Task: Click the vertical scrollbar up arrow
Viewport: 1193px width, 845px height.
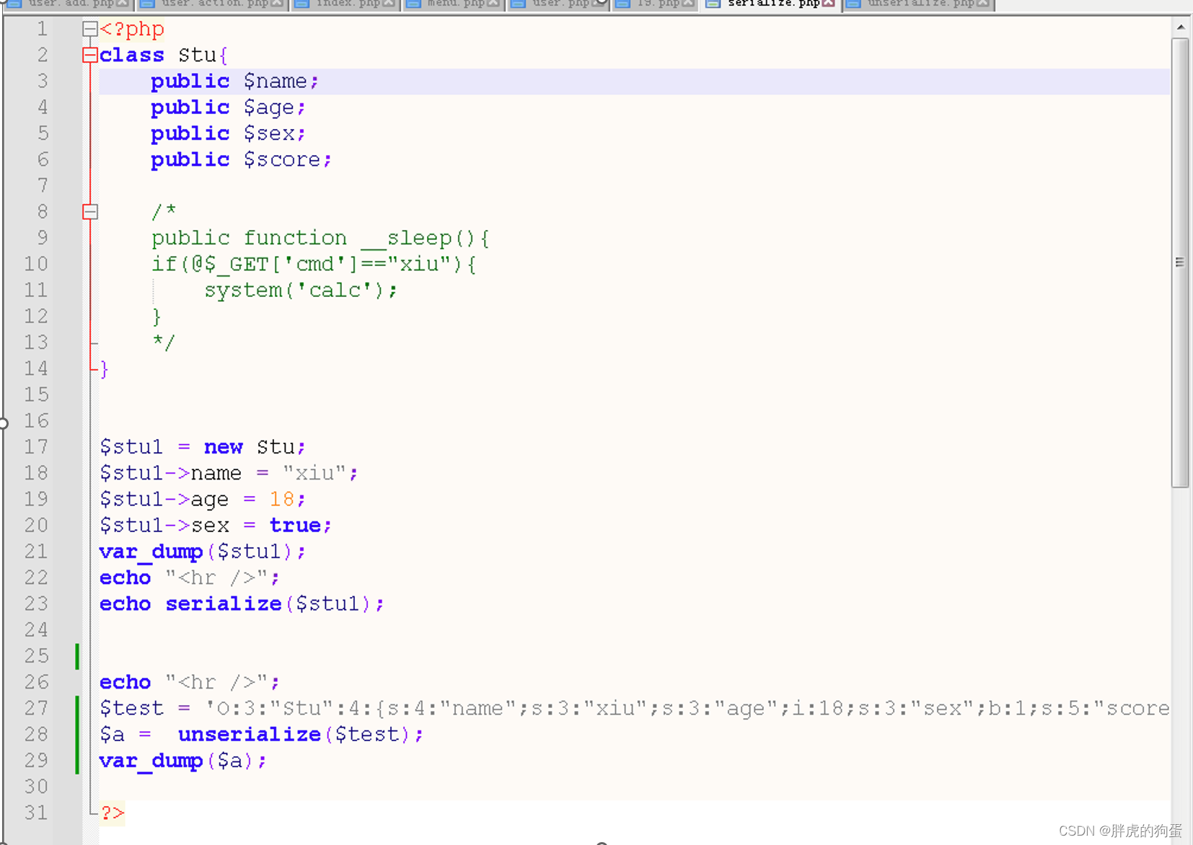Action: (x=1181, y=27)
